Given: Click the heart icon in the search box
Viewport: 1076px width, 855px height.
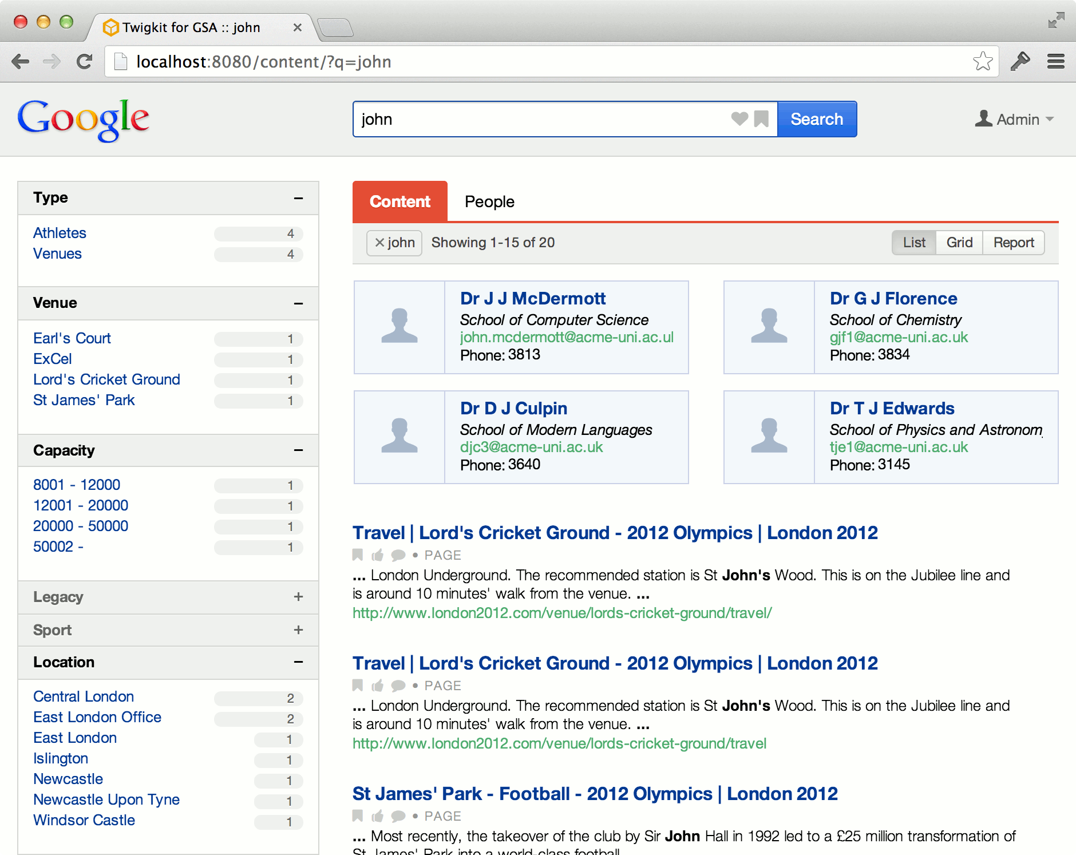Looking at the screenshot, I should point(739,119).
